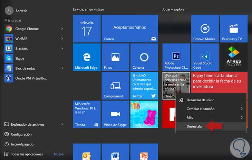Open the Twitter live tile

144,86
